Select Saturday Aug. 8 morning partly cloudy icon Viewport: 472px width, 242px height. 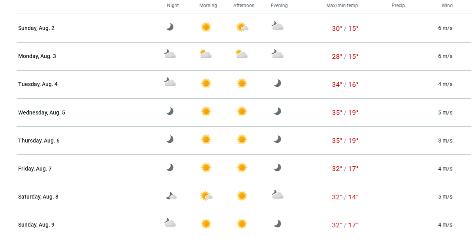[207, 196]
